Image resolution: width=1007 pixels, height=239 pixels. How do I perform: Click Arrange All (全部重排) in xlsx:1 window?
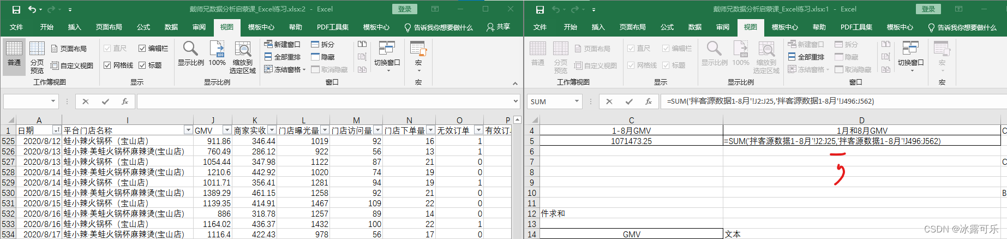coord(806,57)
